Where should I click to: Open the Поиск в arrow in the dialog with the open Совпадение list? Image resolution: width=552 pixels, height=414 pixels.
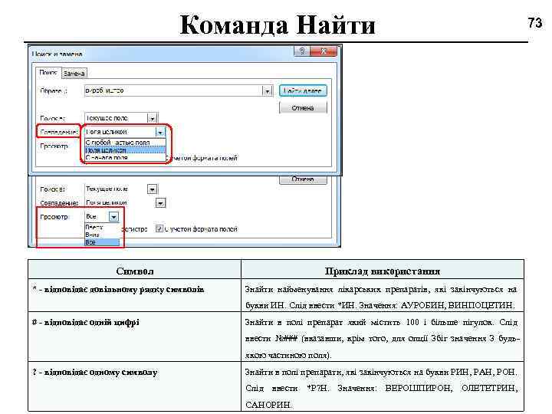152,118
